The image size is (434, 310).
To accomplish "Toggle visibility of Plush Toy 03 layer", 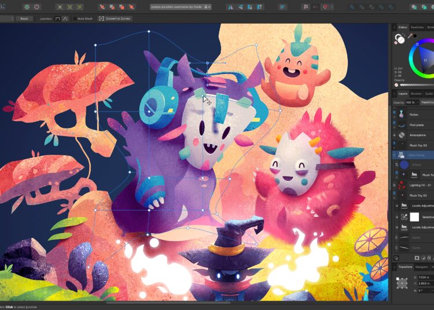I will (394, 143).
